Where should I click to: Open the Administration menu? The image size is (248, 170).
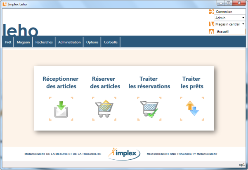coord(69,42)
